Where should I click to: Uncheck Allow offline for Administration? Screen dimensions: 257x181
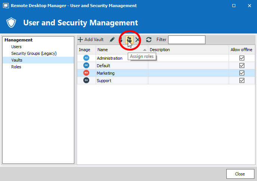point(242,58)
